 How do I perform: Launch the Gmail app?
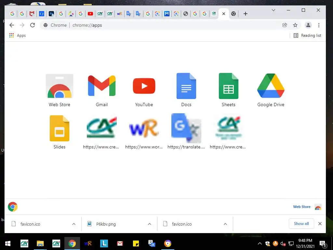coord(102,90)
